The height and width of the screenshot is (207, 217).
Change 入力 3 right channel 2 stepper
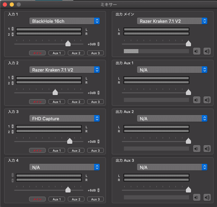click(x=12, y=132)
